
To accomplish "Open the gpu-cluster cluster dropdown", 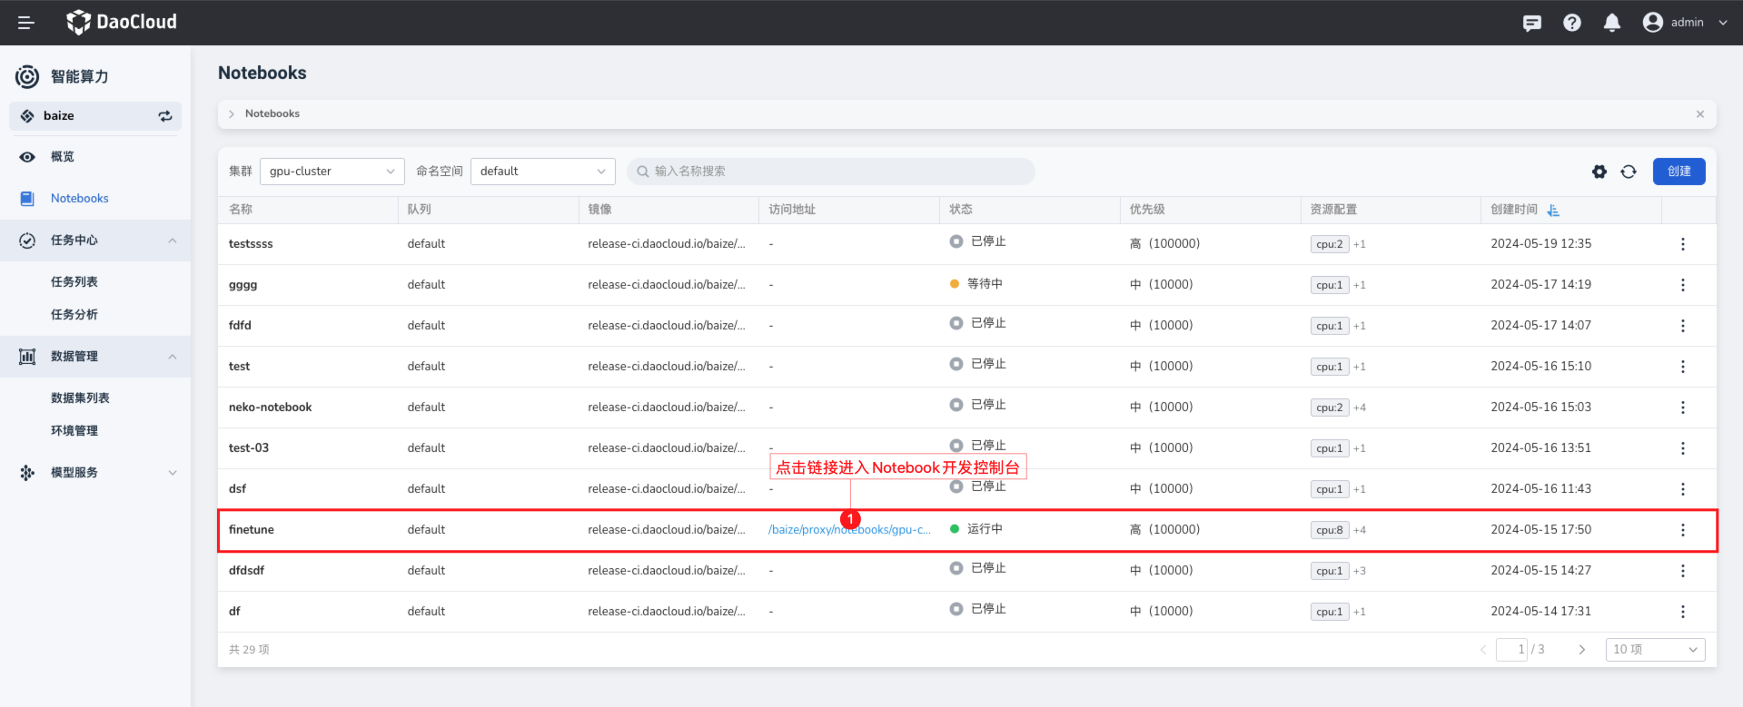I will (x=332, y=172).
